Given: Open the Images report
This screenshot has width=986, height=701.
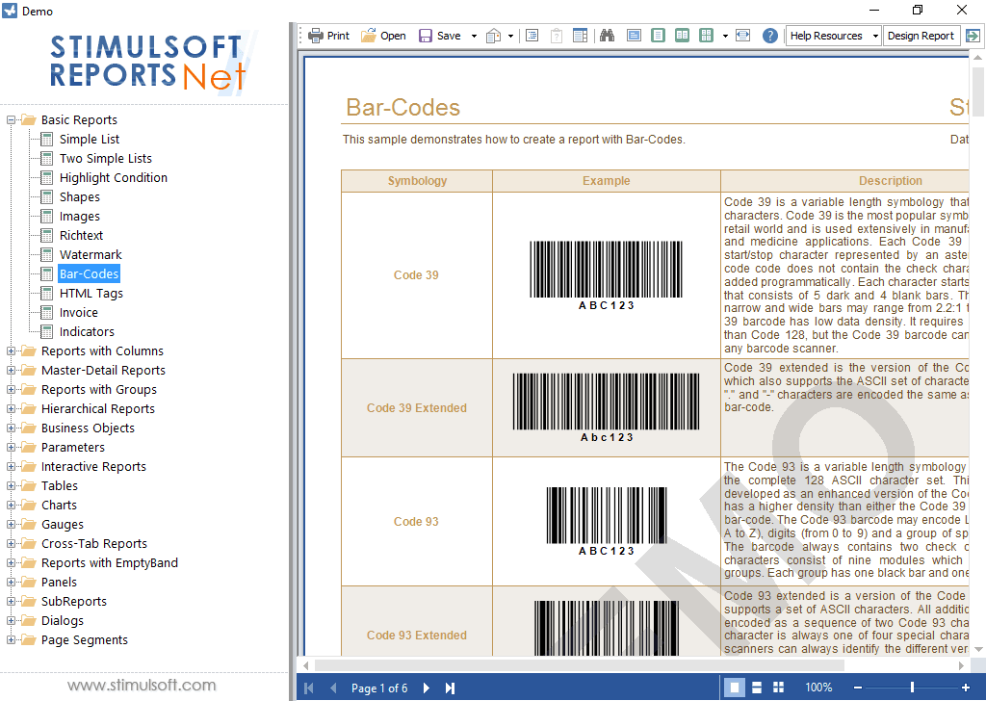Looking at the screenshot, I should point(79,217).
